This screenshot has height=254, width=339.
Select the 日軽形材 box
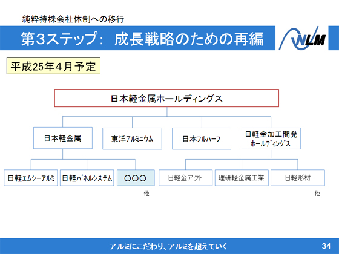[x=298, y=178]
